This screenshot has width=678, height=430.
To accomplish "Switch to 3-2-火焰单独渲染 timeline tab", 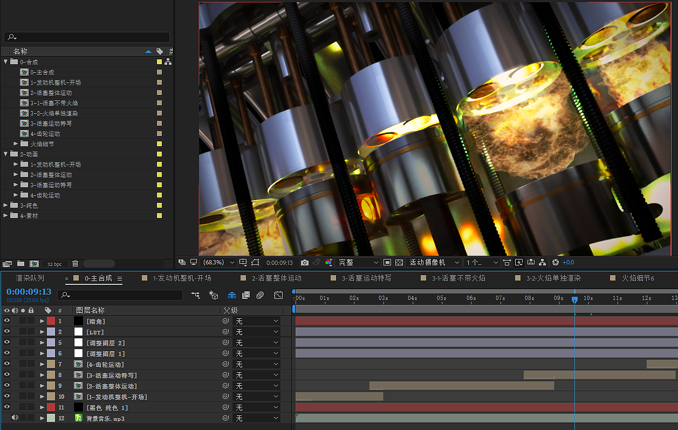I will pyautogui.click(x=554, y=278).
